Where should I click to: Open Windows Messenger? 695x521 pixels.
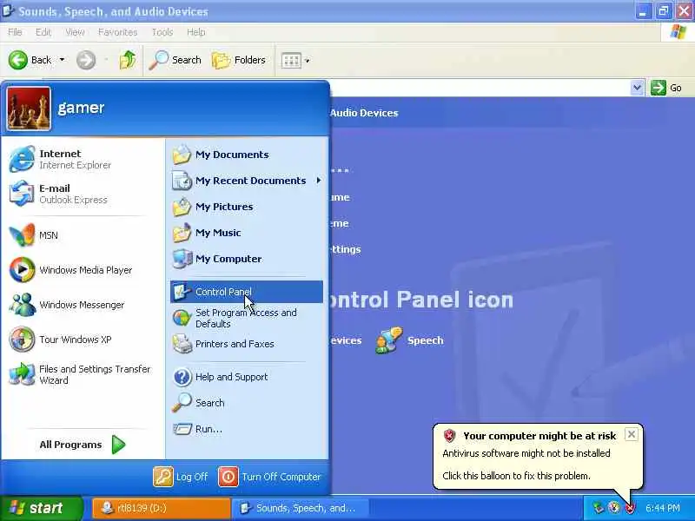click(x=67, y=305)
